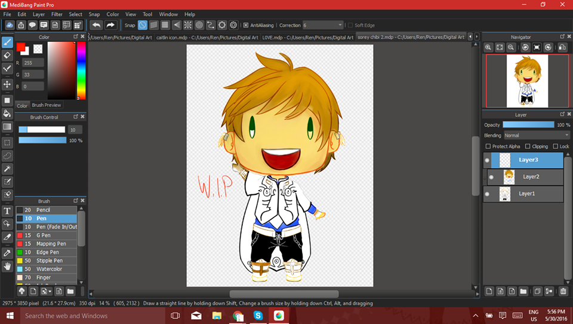Viewport: 573px width, 324px height.
Task: Select the Pencil brush
Action: tap(47, 210)
